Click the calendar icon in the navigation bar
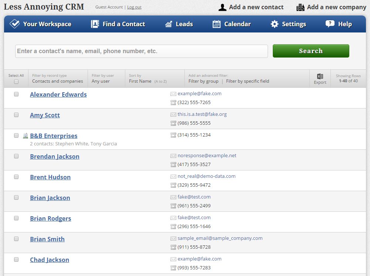 click(x=216, y=24)
